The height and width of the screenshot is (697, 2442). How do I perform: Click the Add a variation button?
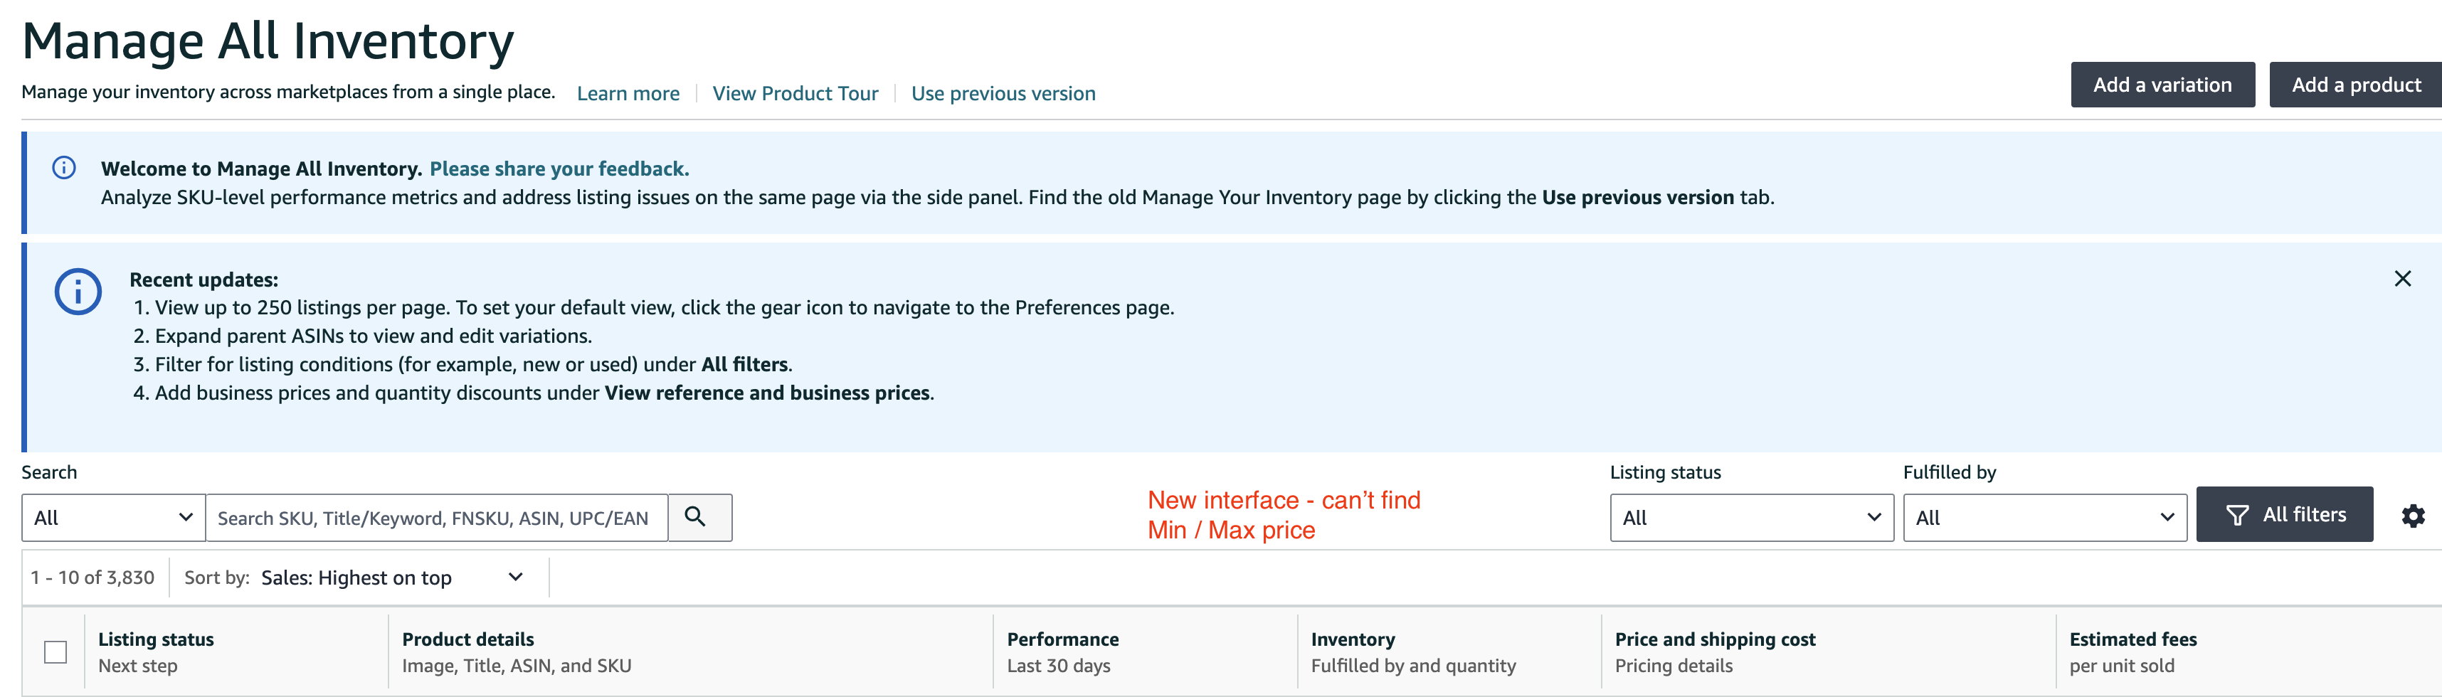pyautogui.click(x=2162, y=85)
